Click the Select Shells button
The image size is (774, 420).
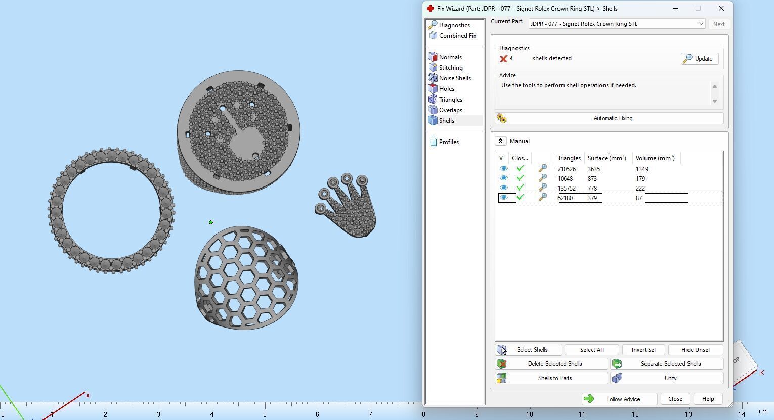point(528,350)
